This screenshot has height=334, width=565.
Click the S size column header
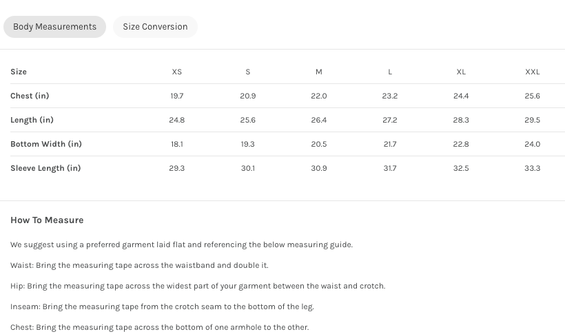tap(248, 72)
